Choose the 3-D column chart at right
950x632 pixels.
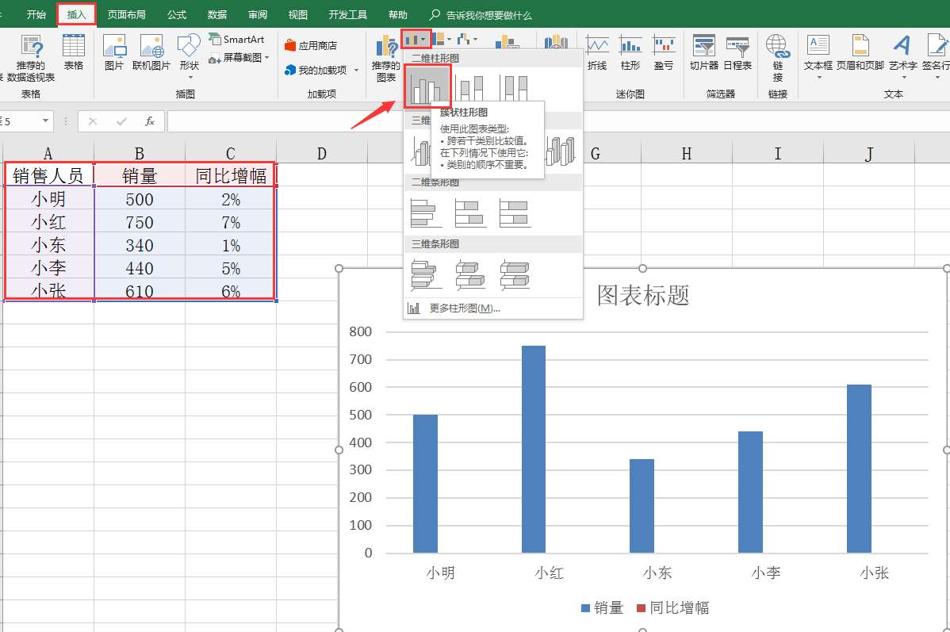(561, 151)
